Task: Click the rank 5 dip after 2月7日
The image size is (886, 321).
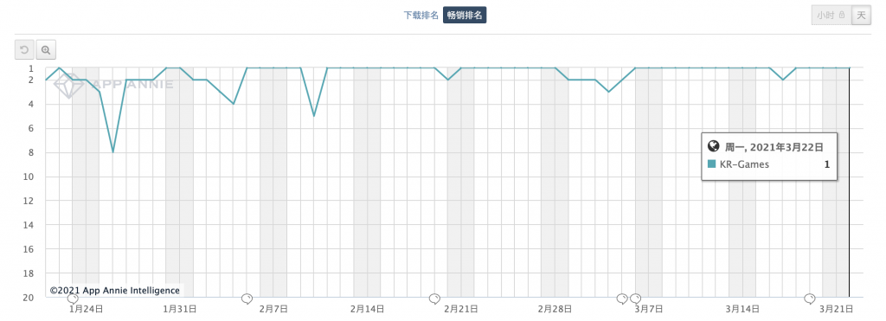Action: (314, 116)
